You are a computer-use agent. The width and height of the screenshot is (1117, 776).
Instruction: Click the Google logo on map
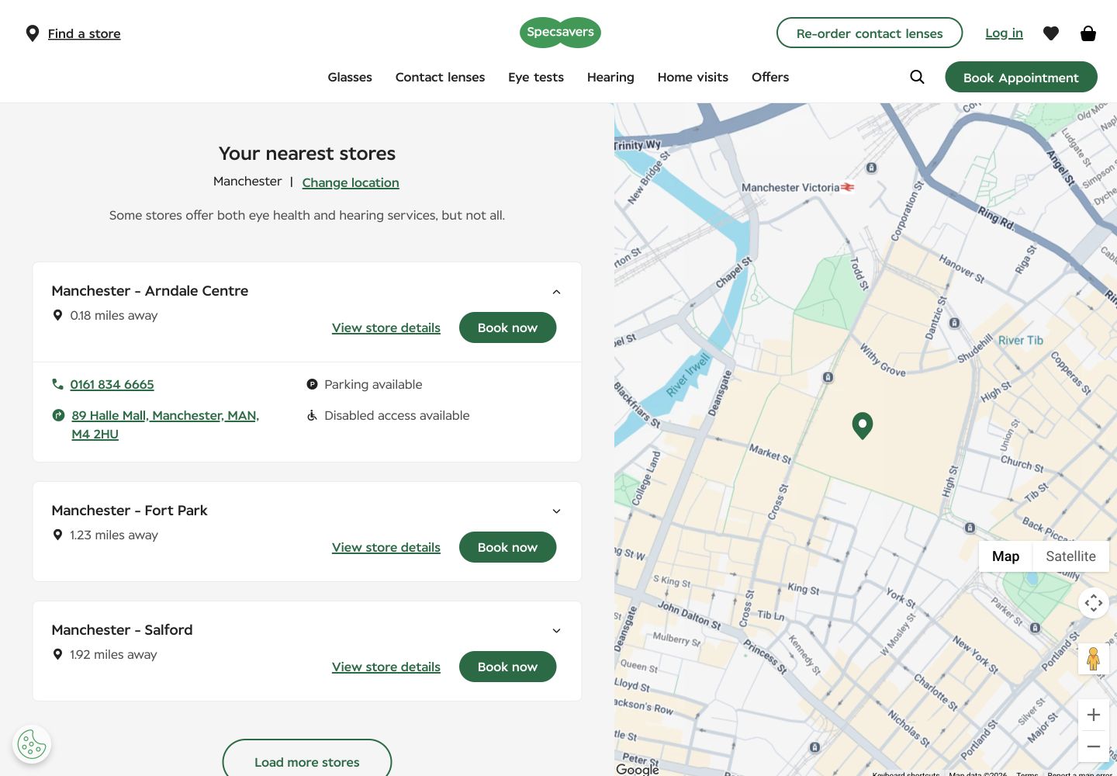638,768
